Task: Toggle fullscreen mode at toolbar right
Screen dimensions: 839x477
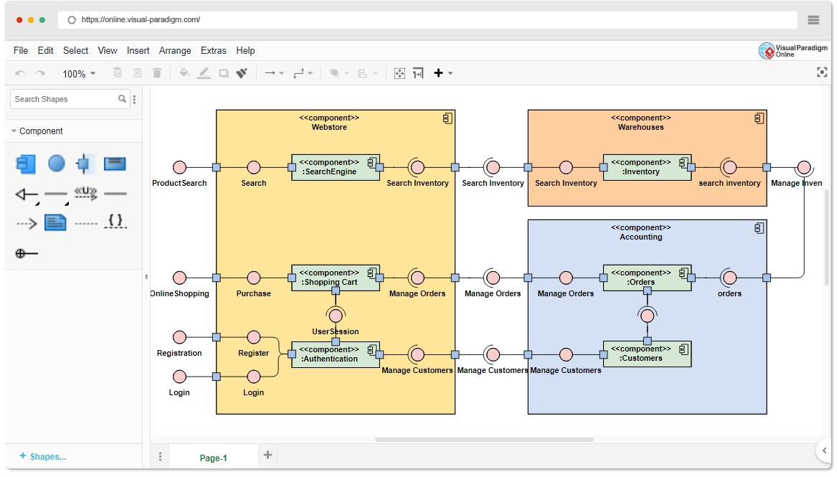Action: click(x=822, y=72)
